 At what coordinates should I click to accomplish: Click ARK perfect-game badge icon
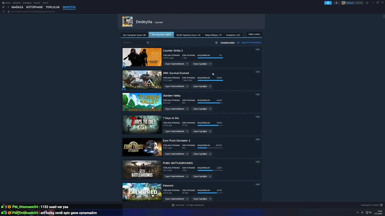[124, 88]
